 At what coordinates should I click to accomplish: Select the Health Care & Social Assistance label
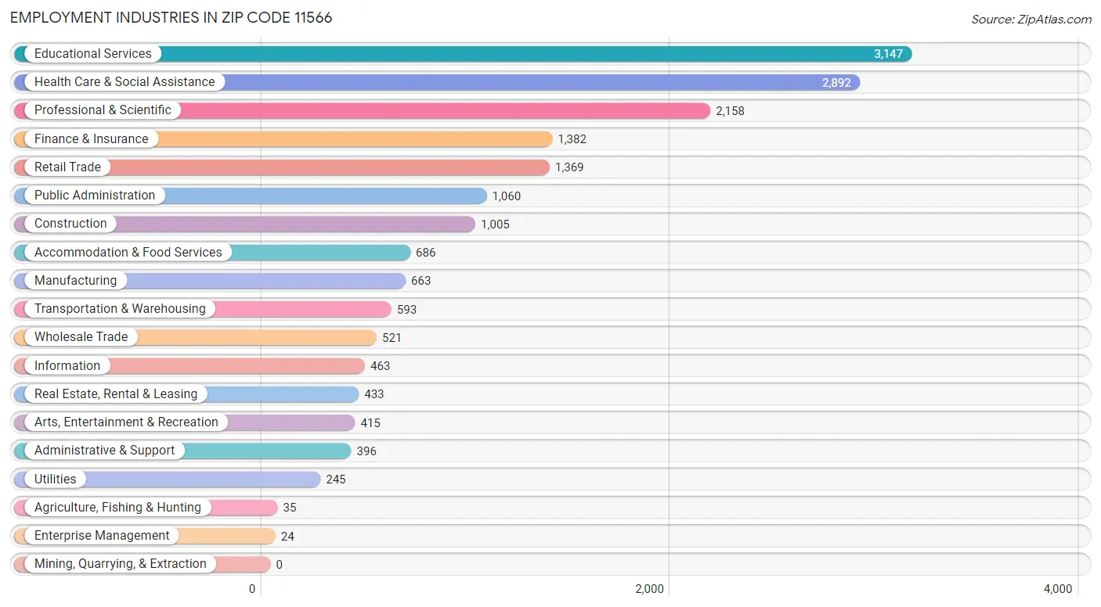(x=125, y=82)
